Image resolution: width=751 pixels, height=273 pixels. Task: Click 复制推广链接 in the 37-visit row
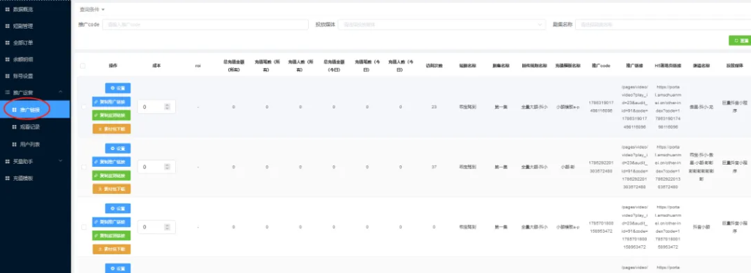[x=111, y=162]
